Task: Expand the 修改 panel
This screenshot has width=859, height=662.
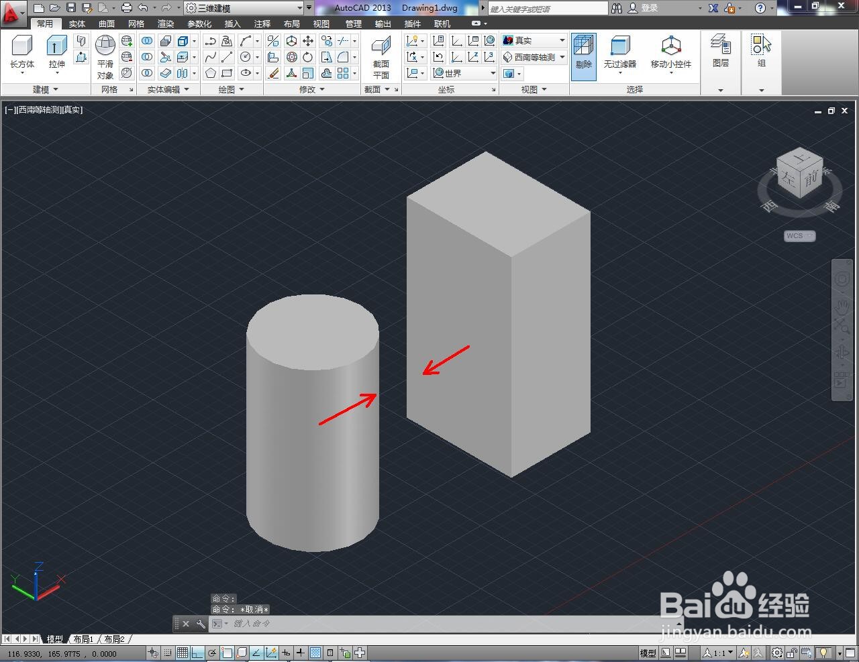Action: click(312, 89)
